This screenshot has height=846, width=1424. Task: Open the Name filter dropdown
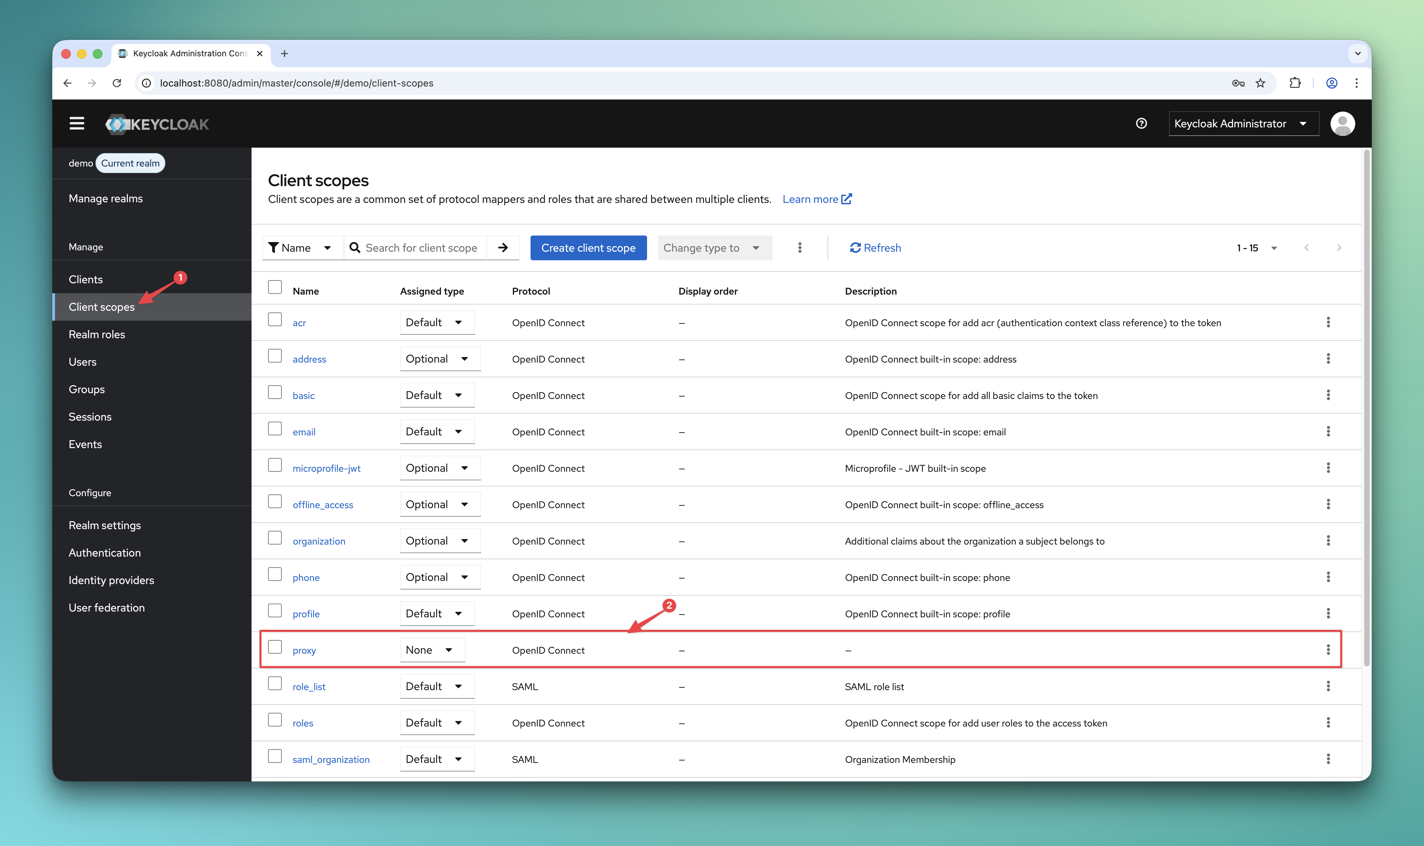click(302, 248)
